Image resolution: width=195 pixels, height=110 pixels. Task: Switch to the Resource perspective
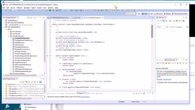pos(158,14)
